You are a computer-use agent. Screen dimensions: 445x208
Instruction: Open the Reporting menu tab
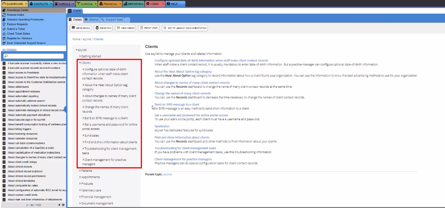133,4
